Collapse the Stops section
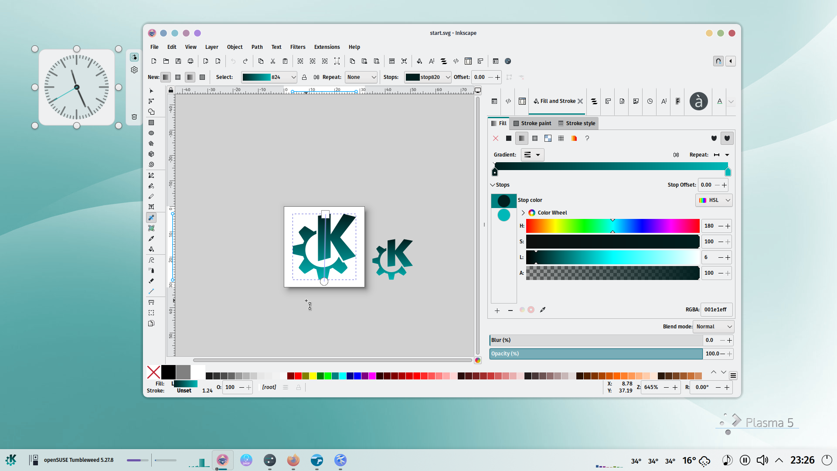Viewport: 837px width, 471px height. pyautogui.click(x=493, y=185)
